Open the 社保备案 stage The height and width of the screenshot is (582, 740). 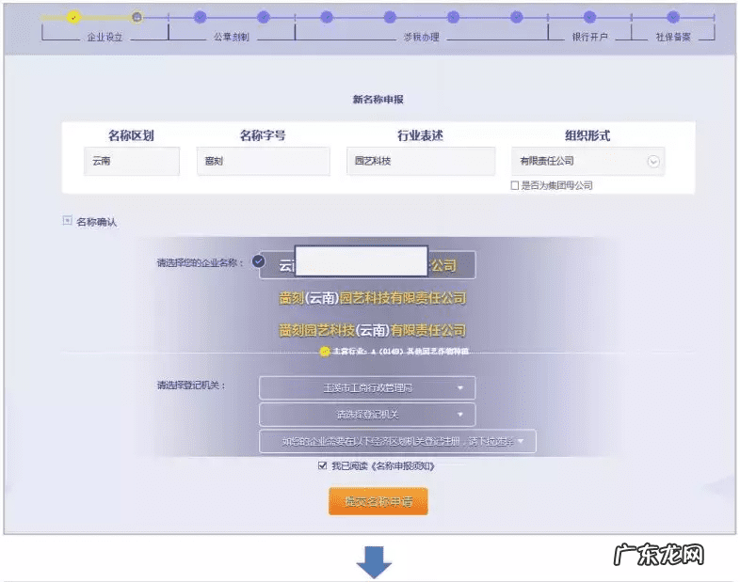673,37
